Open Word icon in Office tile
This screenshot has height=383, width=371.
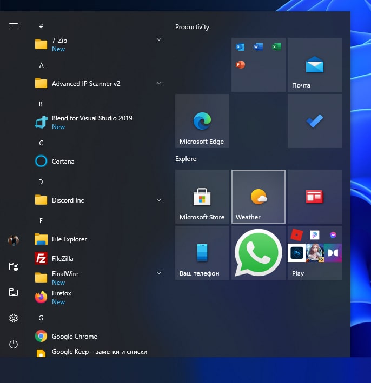coord(259,46)
